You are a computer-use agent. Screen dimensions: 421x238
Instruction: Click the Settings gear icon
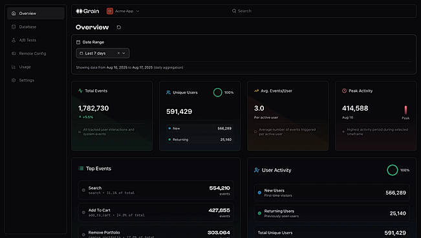pyautogui.click(x=14, y=80)
